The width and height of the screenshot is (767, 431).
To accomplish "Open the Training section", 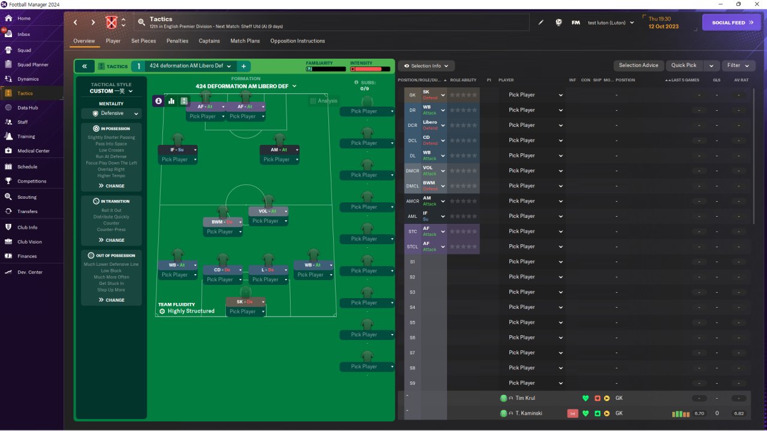I will (26, 136).
